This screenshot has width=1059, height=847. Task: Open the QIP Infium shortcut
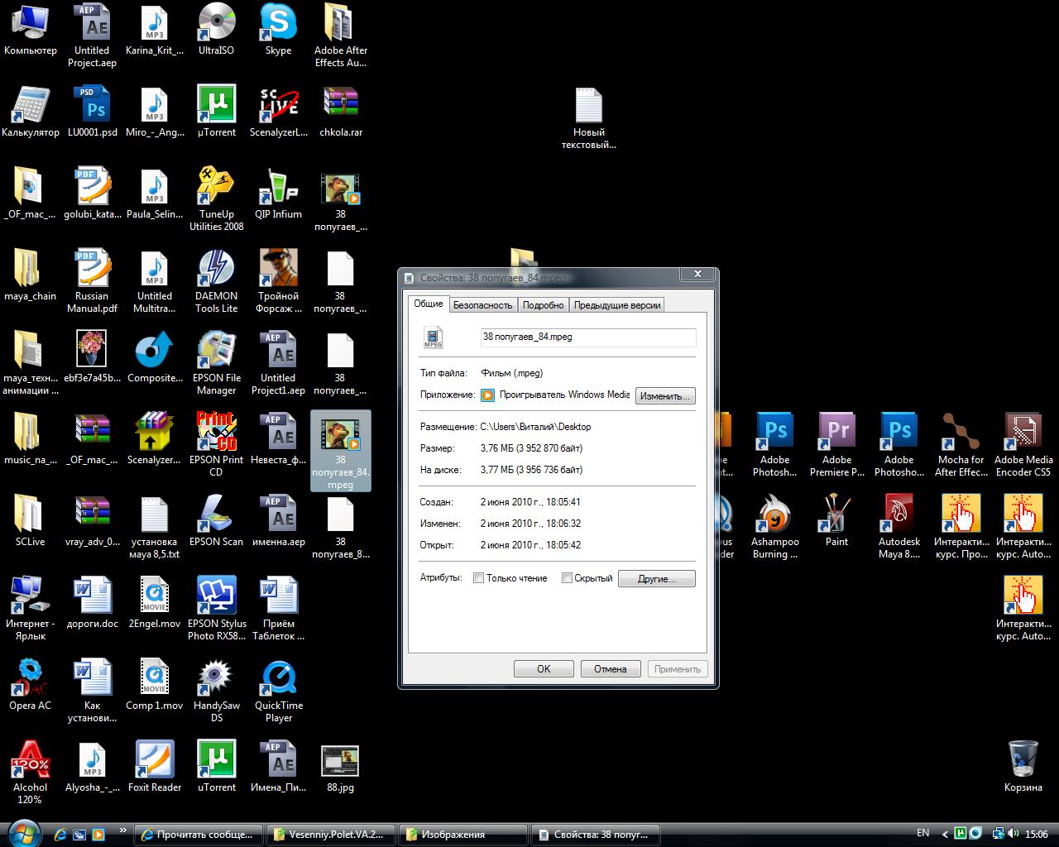pos(278,194)
